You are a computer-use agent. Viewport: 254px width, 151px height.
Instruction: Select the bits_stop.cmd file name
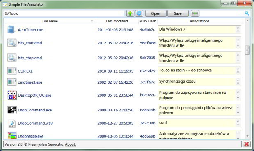point(30,58)
